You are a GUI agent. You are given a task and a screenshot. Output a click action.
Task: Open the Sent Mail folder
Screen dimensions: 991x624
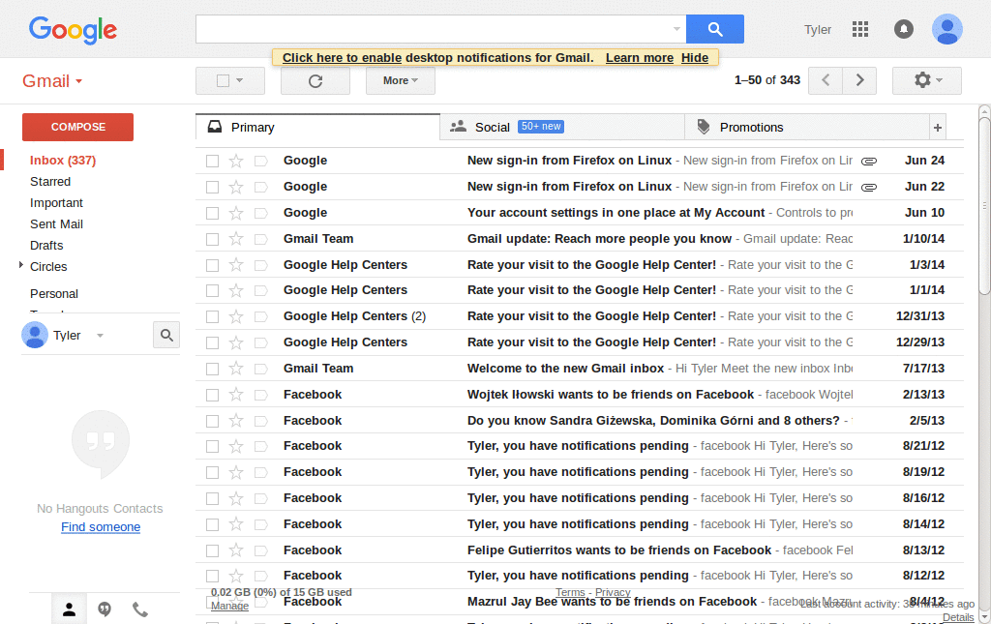[x=56, y=224]
